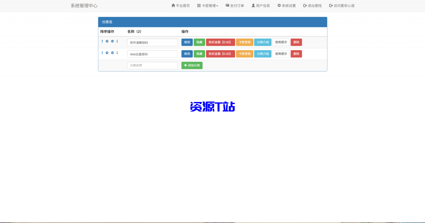The height and width of the screenshot is (223, 425).
Task: Open 支付订单 page
Action: click(235, 6)
